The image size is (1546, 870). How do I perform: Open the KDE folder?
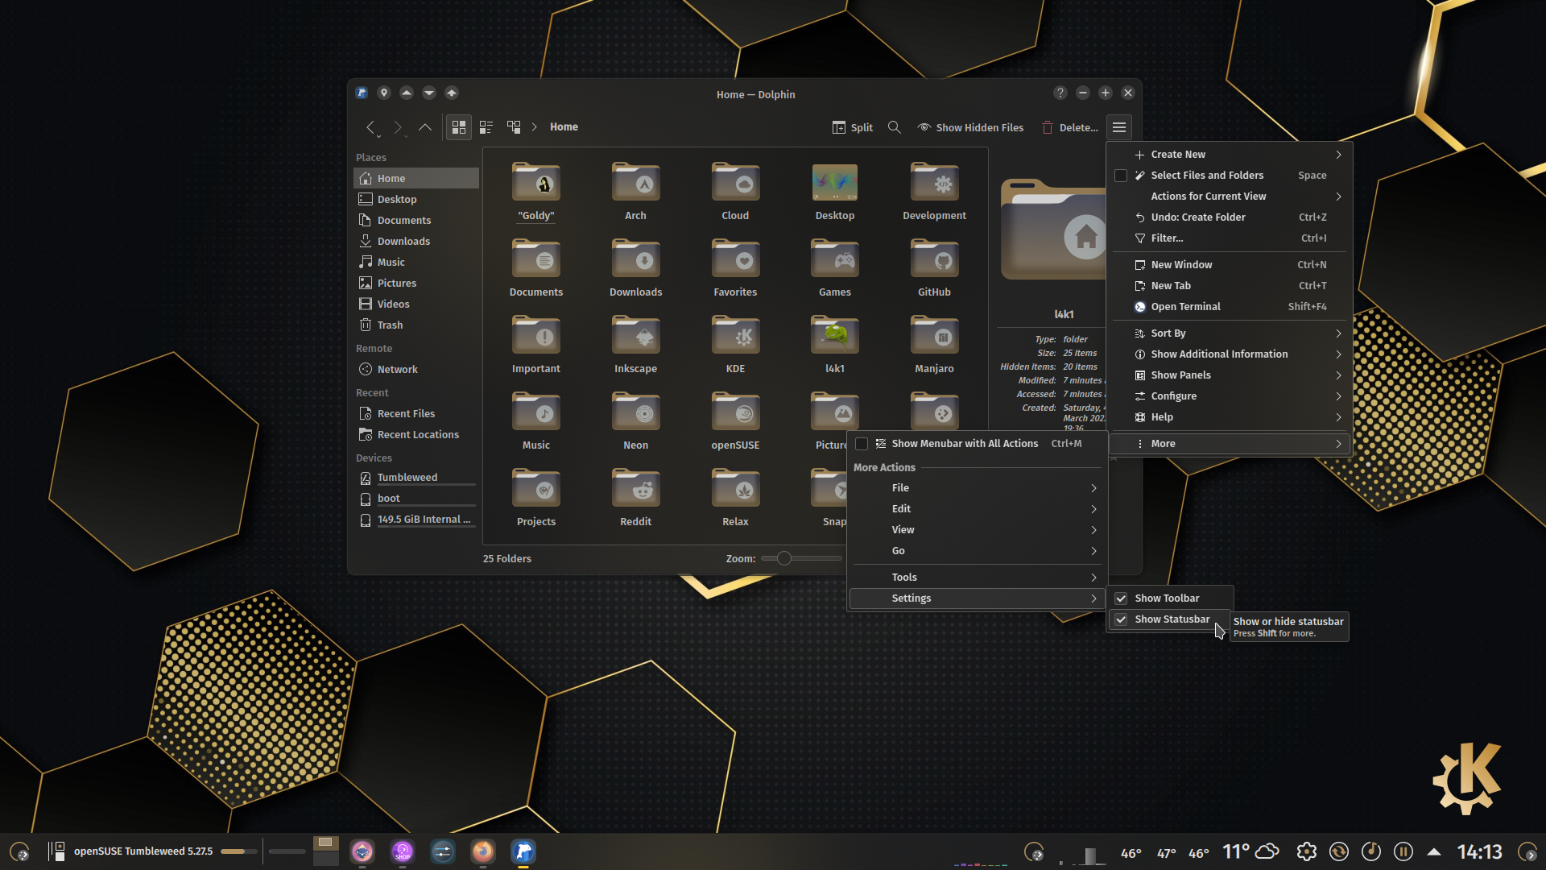[x=735, y=345]
